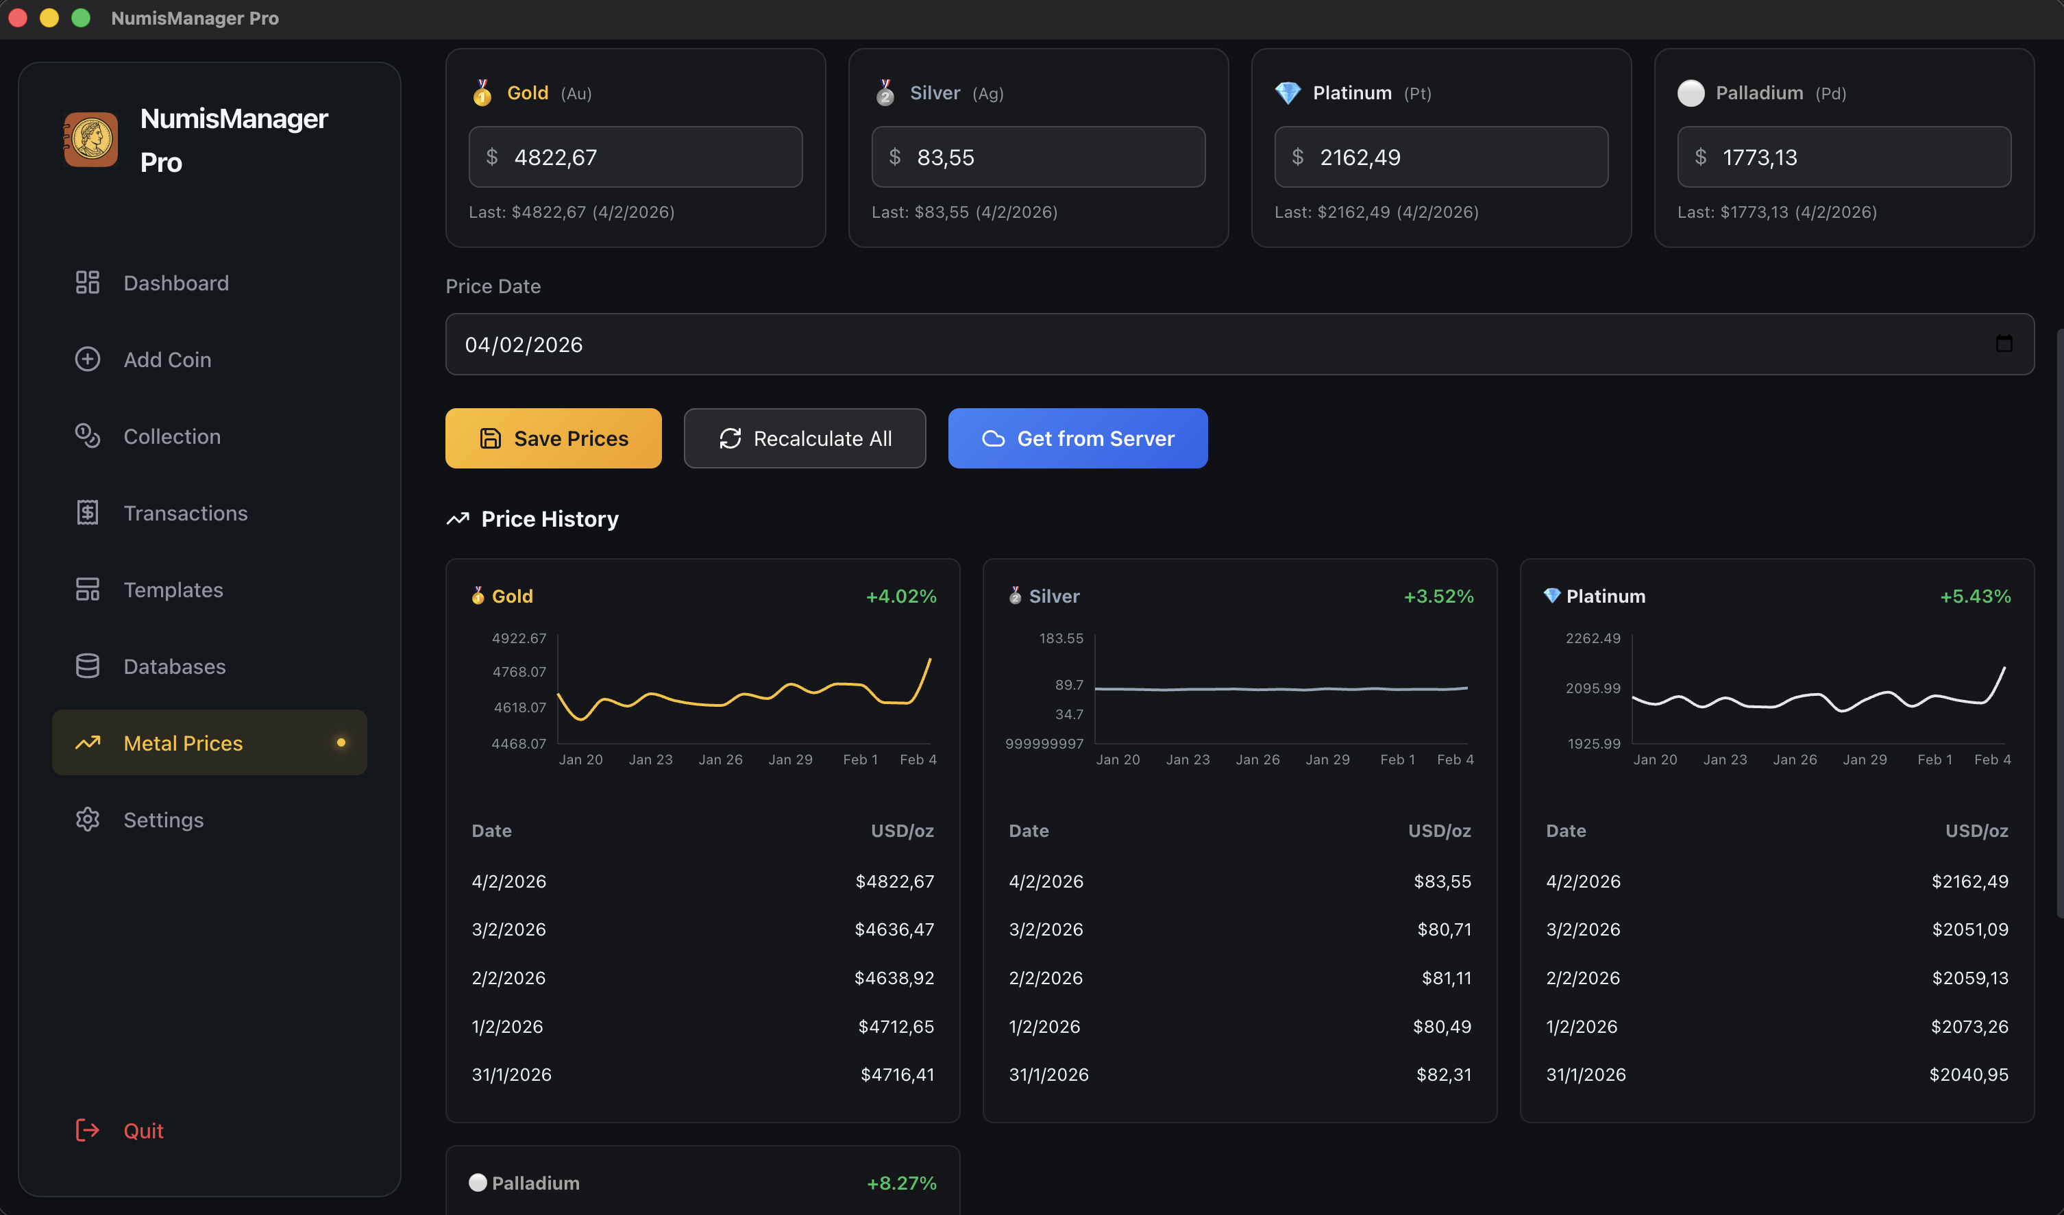Click the Settings gear icon

click(x=87, y=818)
